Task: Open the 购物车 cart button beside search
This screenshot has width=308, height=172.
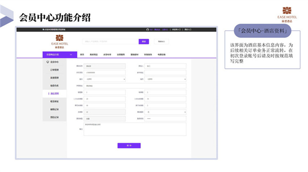Action: point(161,42)
